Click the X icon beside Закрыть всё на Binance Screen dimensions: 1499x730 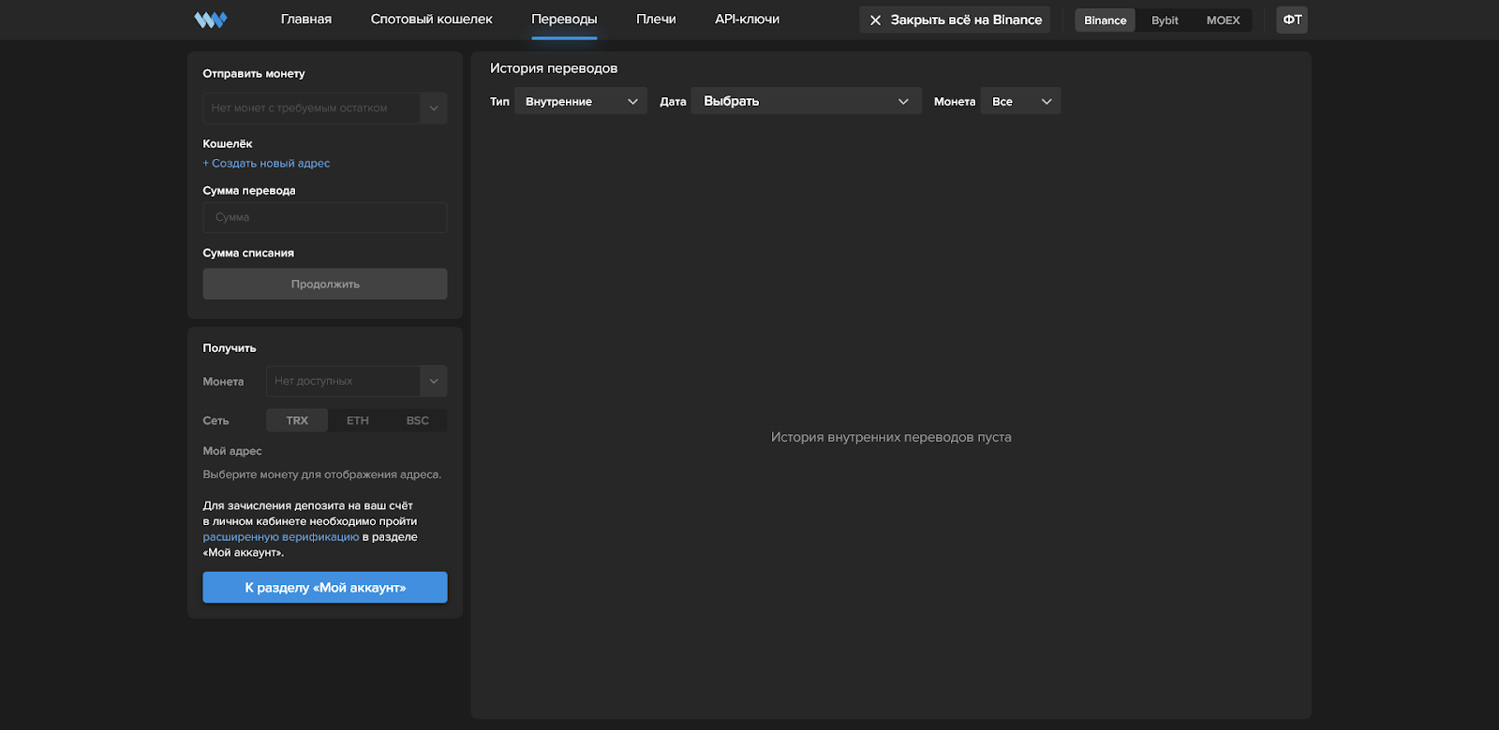point(875,20)
